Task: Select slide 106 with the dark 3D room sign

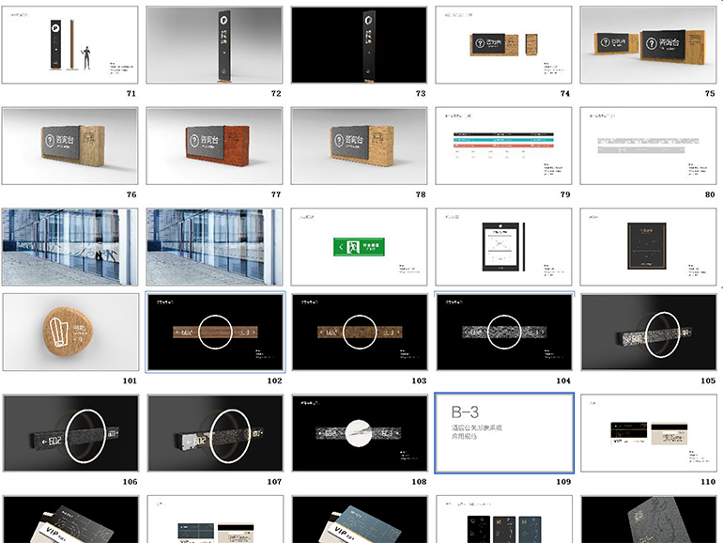Action: pyautogui.click(x=70, y=433)
